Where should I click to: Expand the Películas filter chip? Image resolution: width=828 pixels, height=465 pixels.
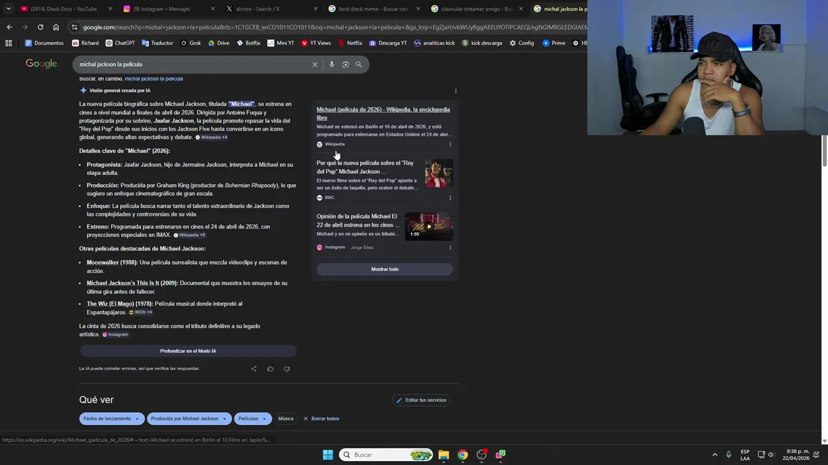click(252, 418)
